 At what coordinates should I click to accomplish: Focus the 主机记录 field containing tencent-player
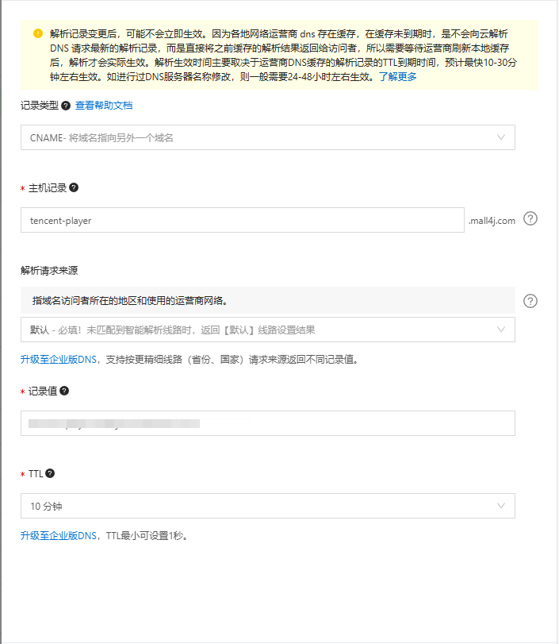(x=242, y=221)
